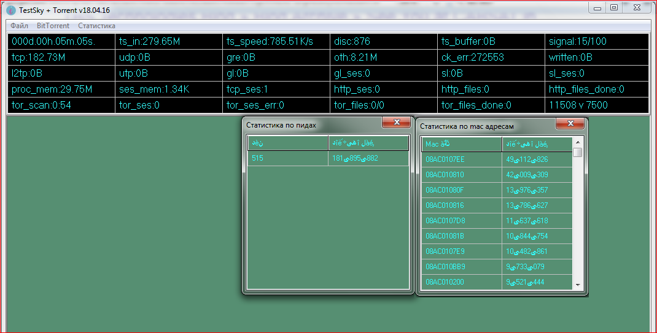
Task: Click first column header in PID table
Action: [x=287, y=143]
